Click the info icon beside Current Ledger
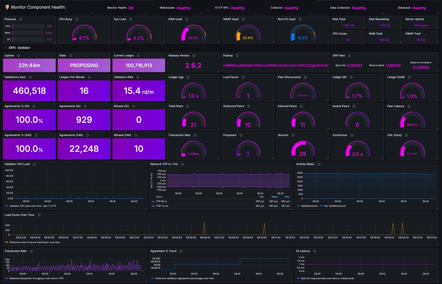442x284 pixels. point(138,55)
